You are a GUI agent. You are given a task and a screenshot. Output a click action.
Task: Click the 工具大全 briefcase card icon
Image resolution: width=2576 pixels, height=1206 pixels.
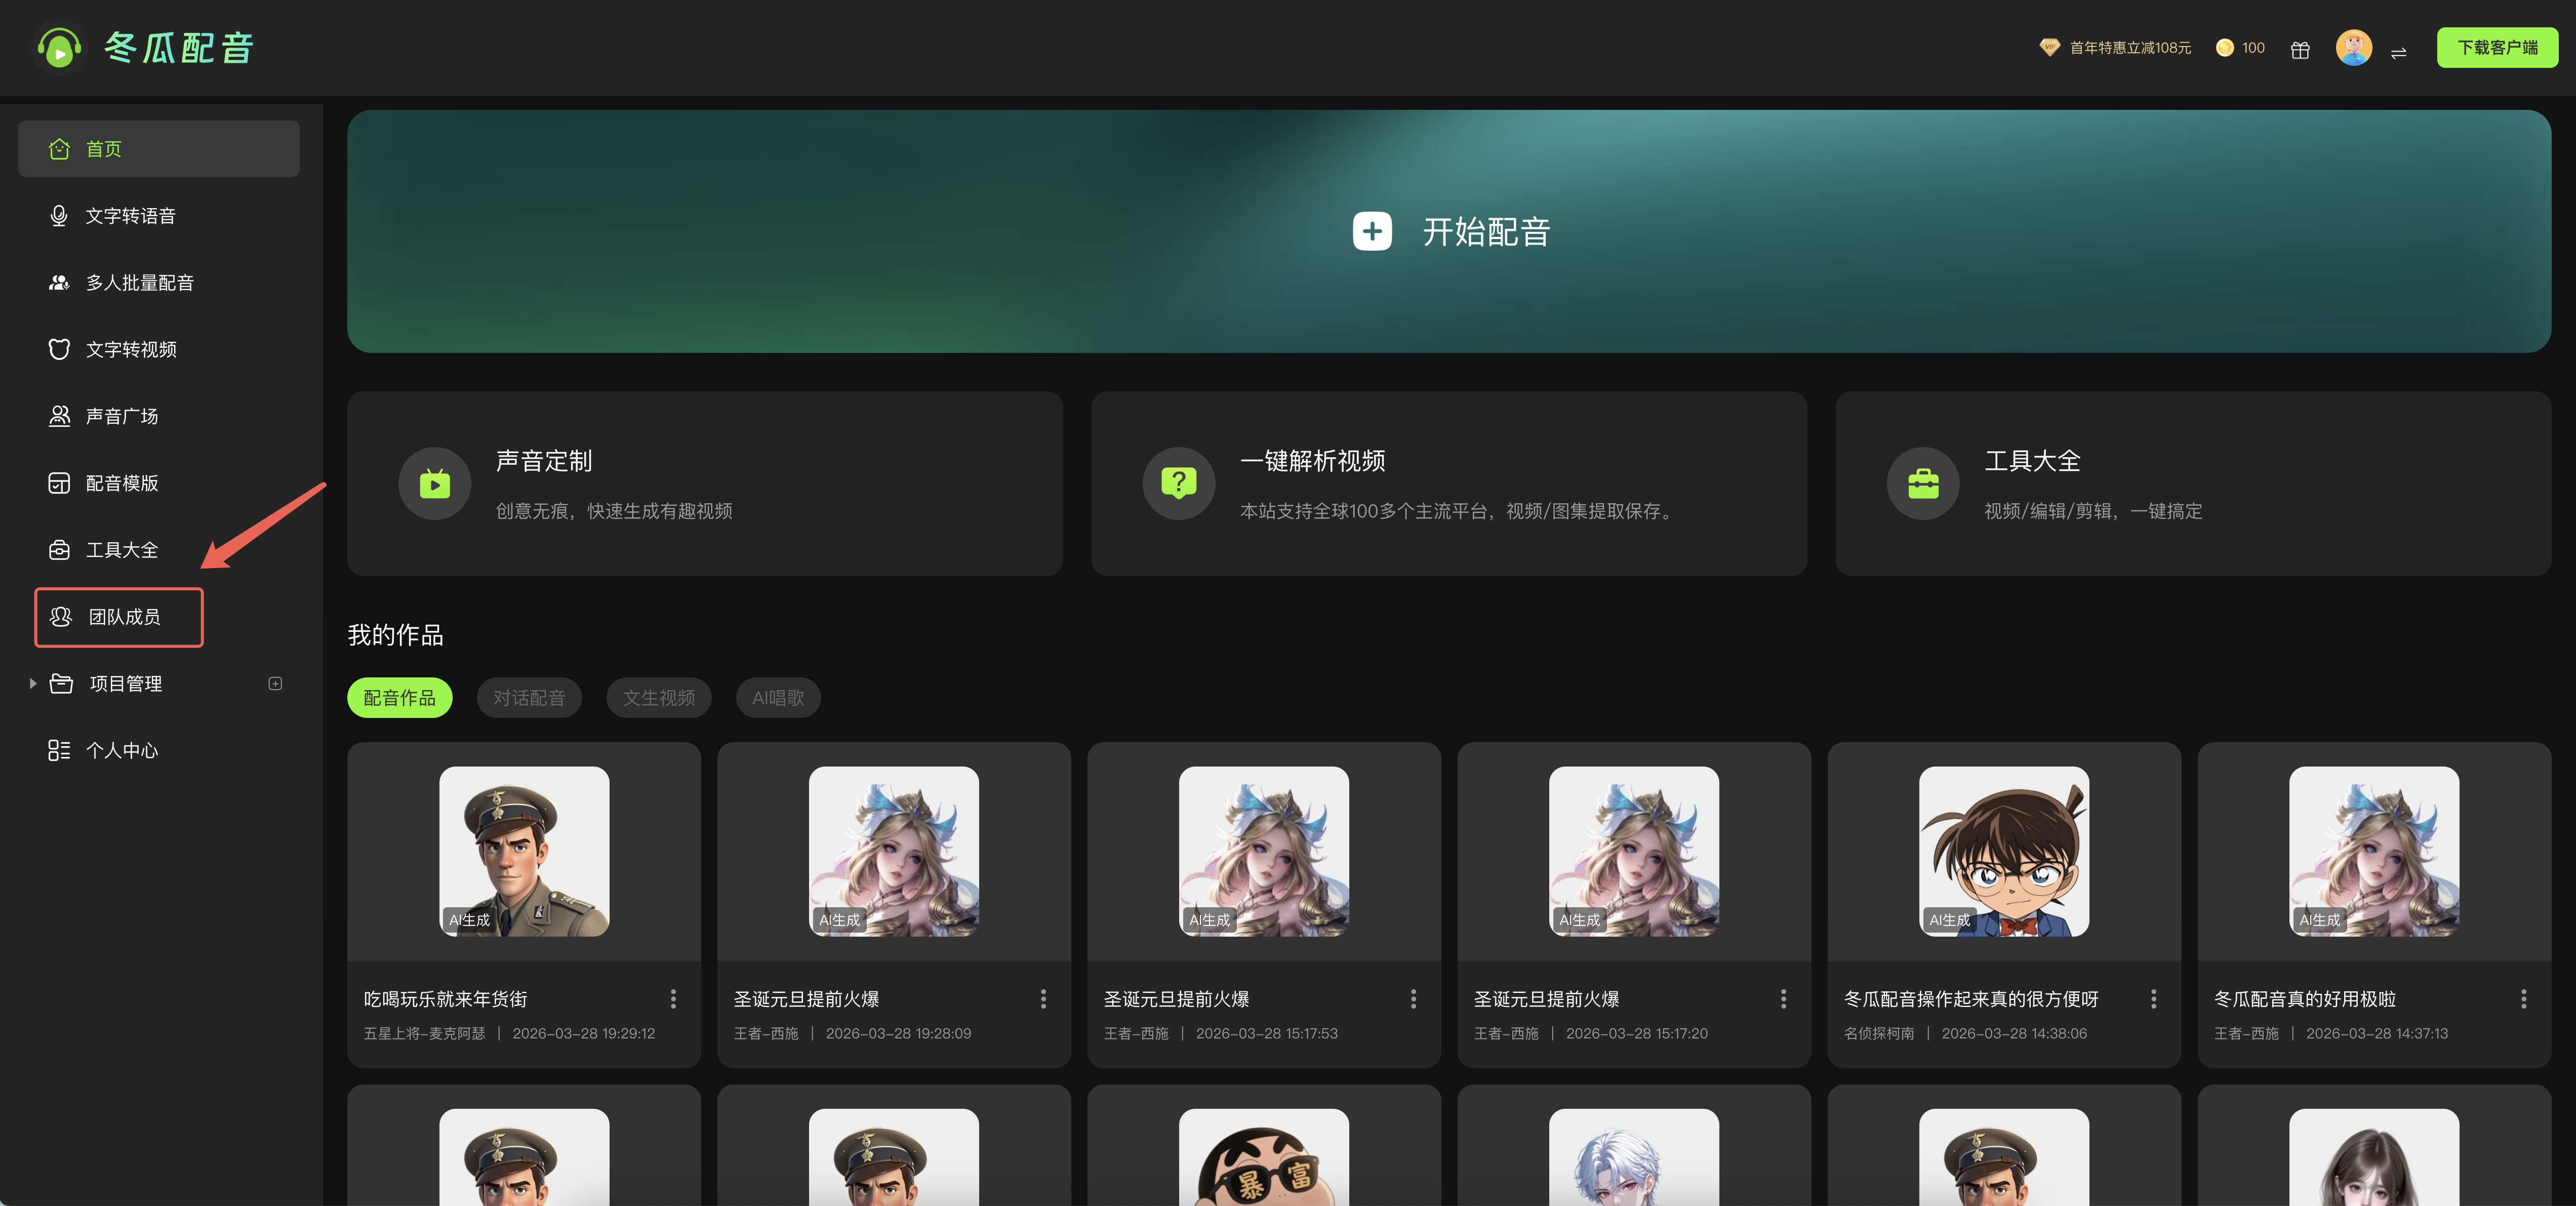tap(1922, 484)
